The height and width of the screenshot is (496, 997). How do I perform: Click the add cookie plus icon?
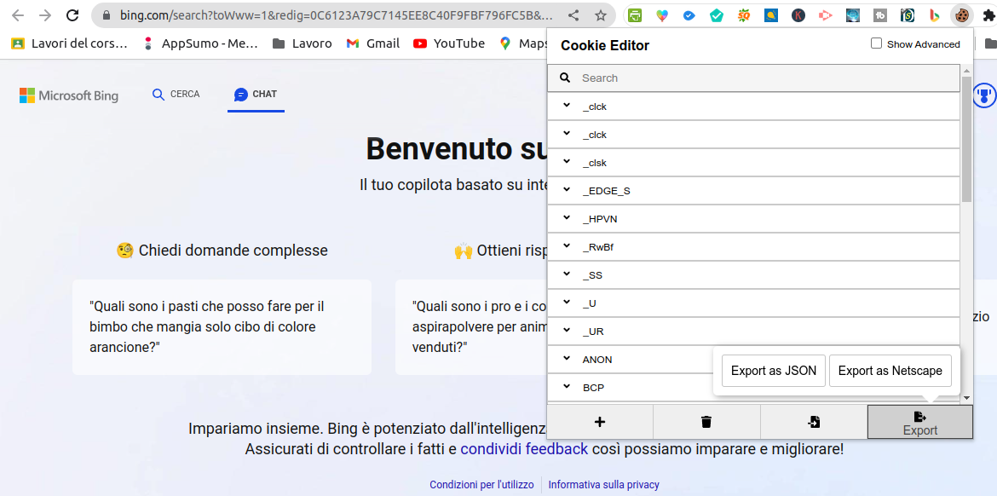coord(599,422)
